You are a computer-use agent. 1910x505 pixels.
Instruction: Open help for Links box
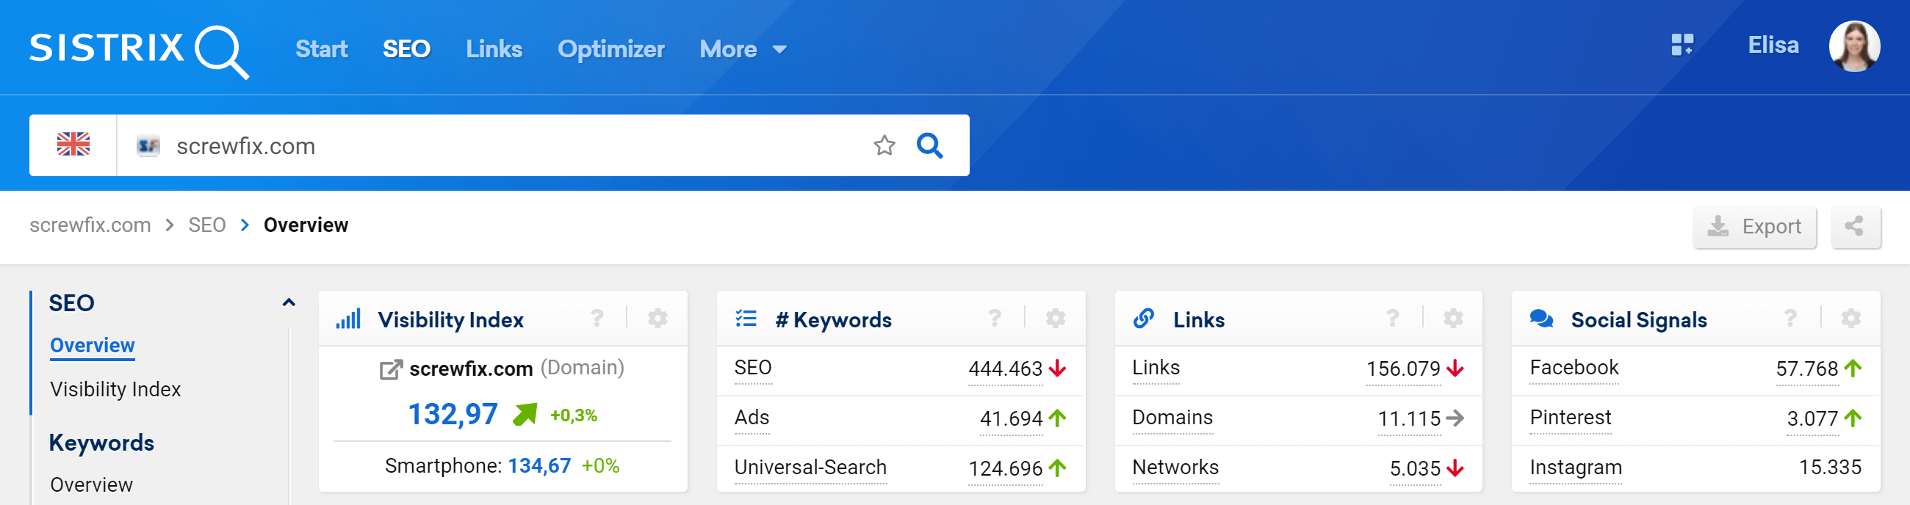click(x=1392, y=319)
